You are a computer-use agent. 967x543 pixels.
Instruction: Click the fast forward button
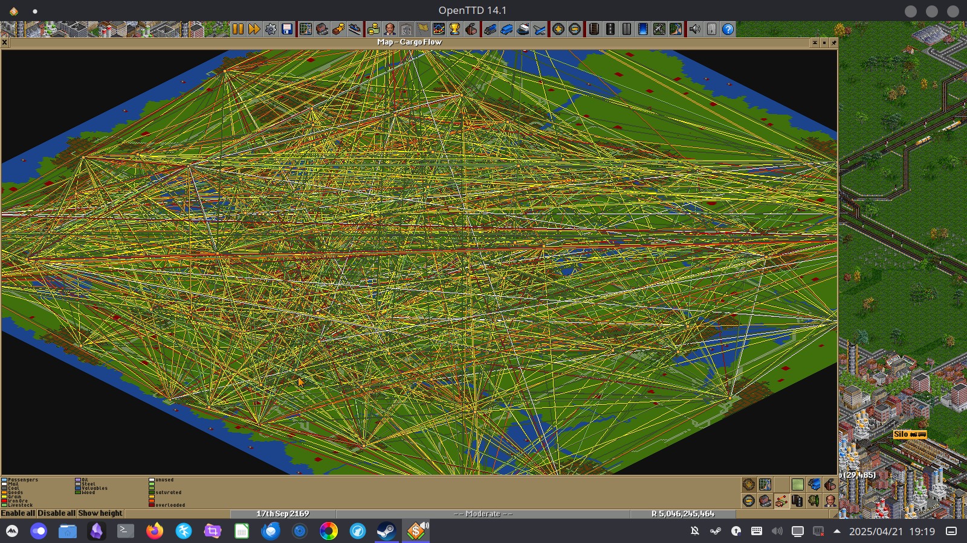coord(254,29)
